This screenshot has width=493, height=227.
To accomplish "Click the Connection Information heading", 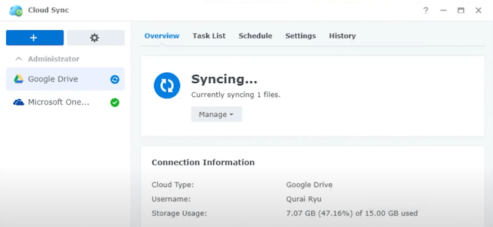I will pos(203,162).
